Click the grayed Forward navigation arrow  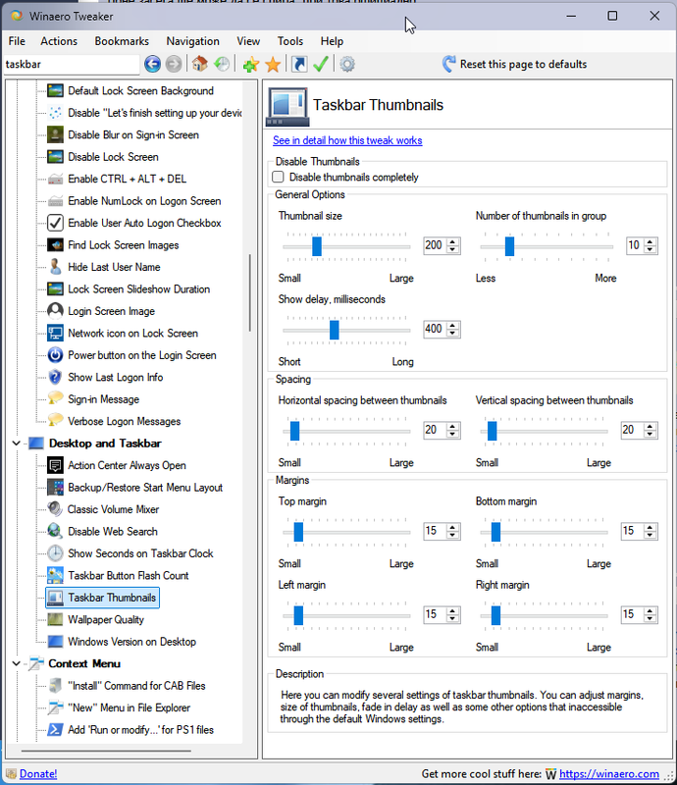[x=174, y=64]
